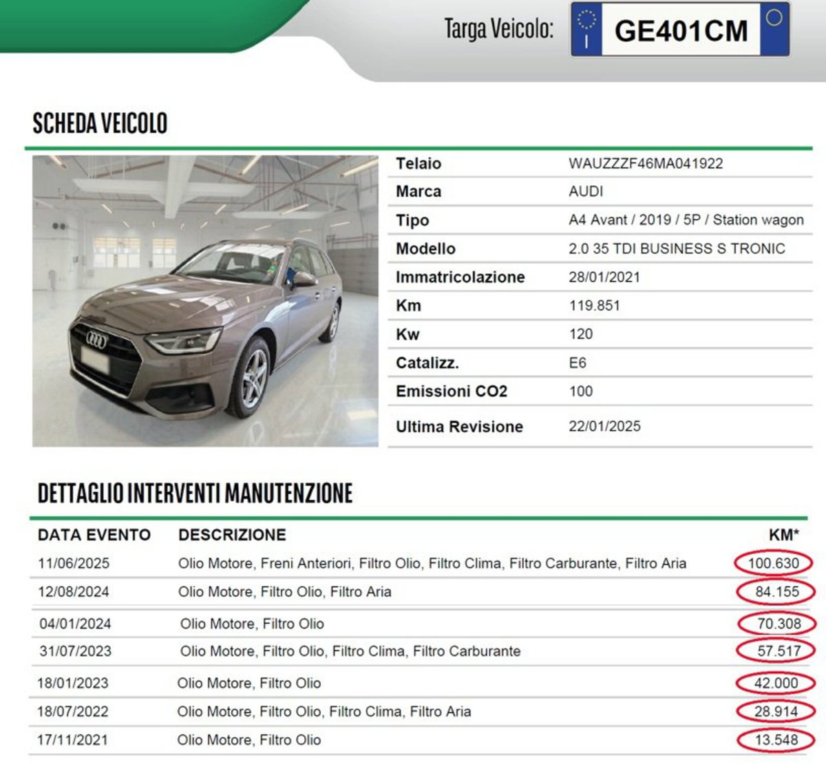Click the Emissioni CO2 label
The height and width of the screenshot is (782, 826).
point(452,391)
